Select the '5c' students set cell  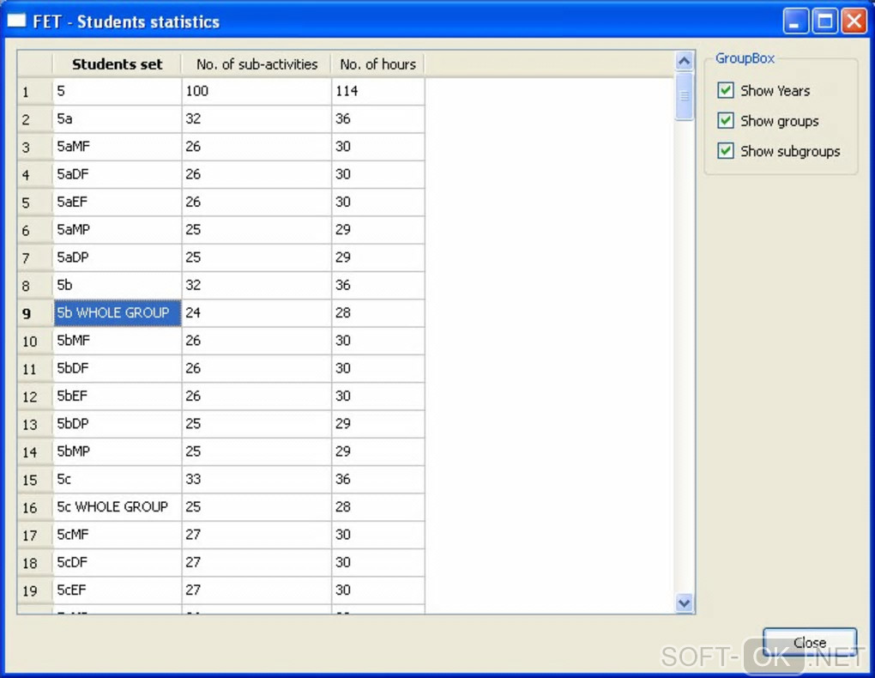[118, 479]
